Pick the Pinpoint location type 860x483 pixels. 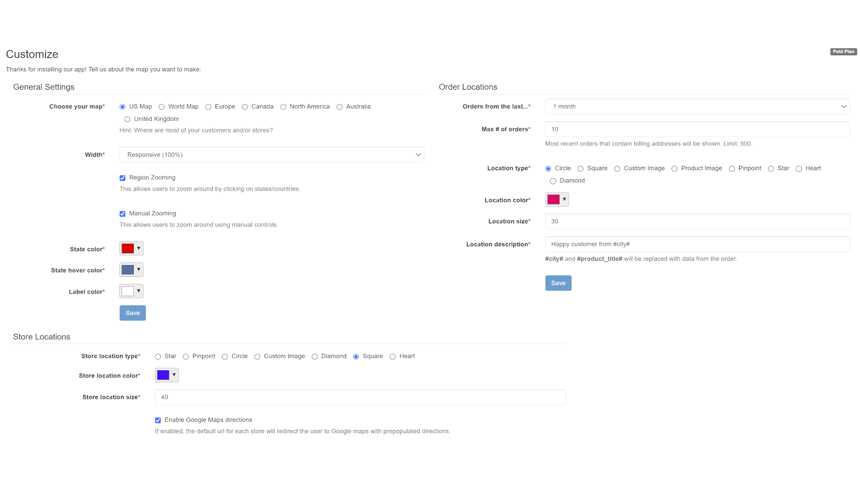pyautogui.click(x=732, y=168)
